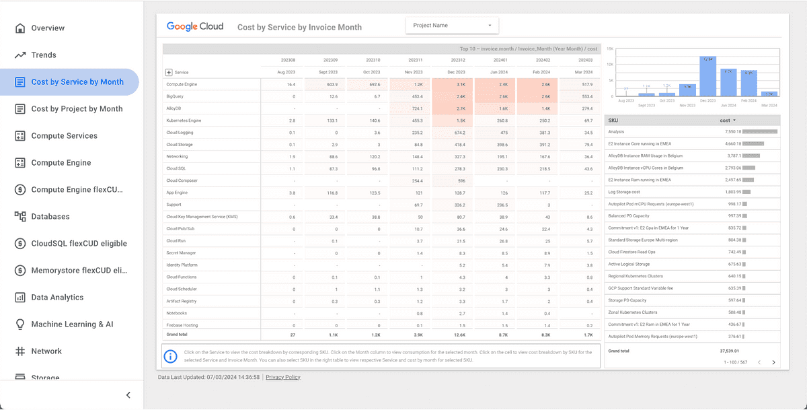
Task: Select the AlloyDB service row
Action: [381, 108]
